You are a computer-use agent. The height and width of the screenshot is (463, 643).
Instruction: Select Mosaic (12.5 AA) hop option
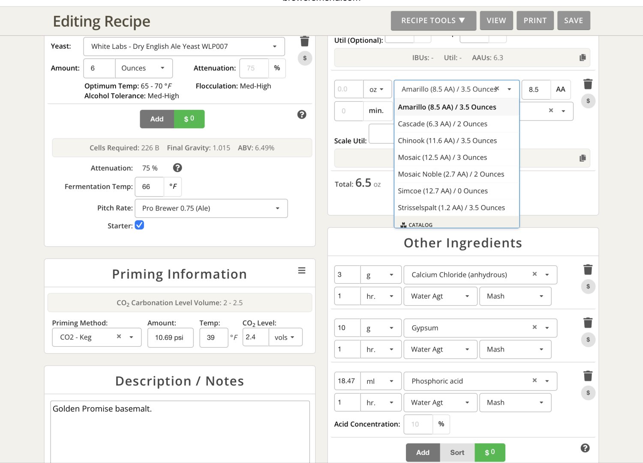(x=457, y=157)
